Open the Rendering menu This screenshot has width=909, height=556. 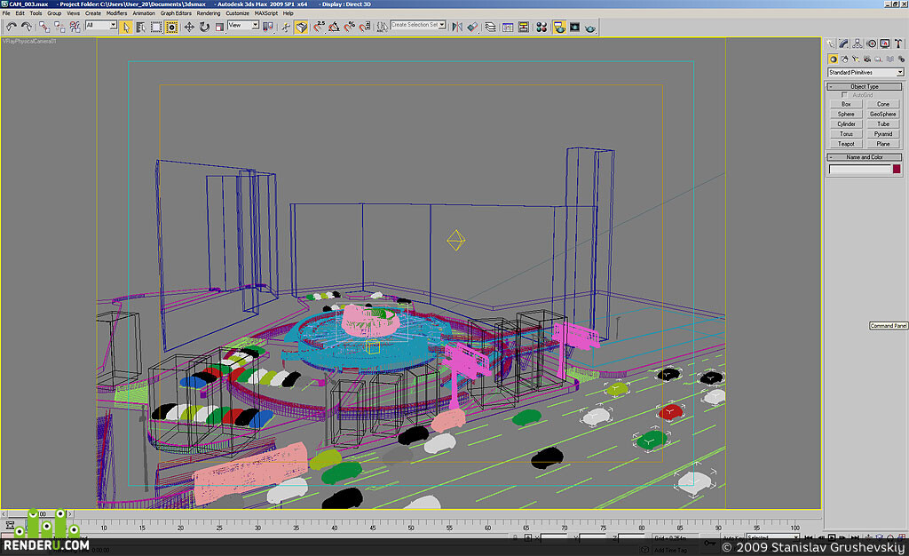click(208, 12)
